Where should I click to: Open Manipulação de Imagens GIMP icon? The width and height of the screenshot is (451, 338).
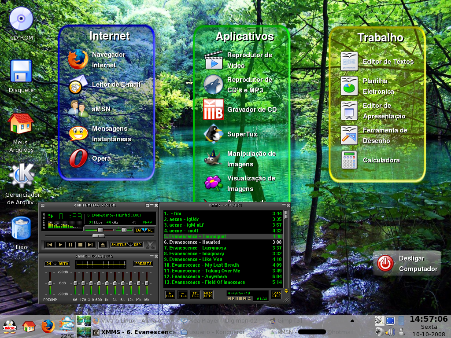point(213,158)
